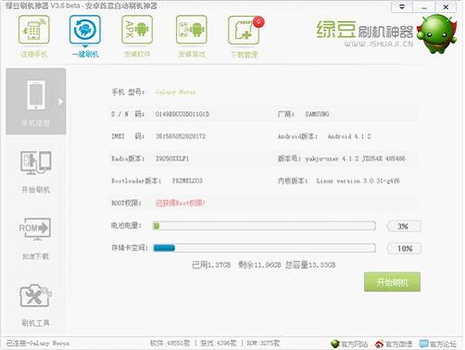Click the storage card space progress bar

tap(264, 248)
